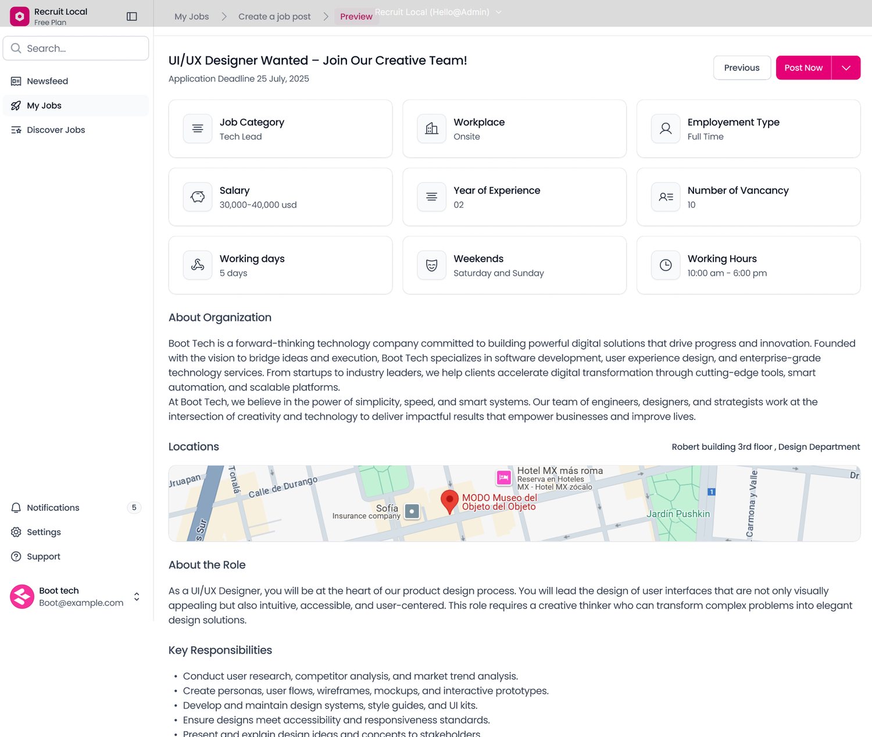Click the Post Now button
Viewport: 872px width, 737px height.
[803, 68]
